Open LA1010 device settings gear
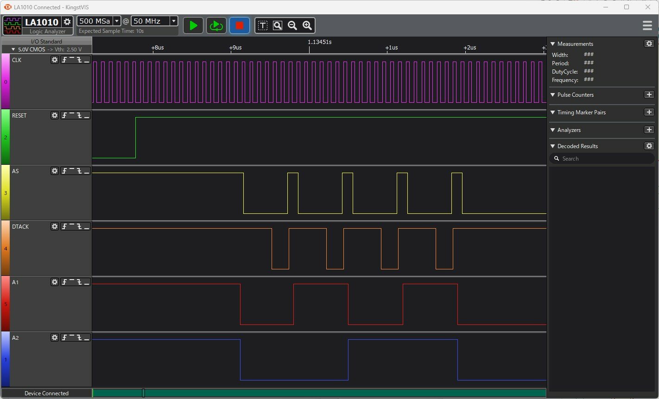 point(67,22)
